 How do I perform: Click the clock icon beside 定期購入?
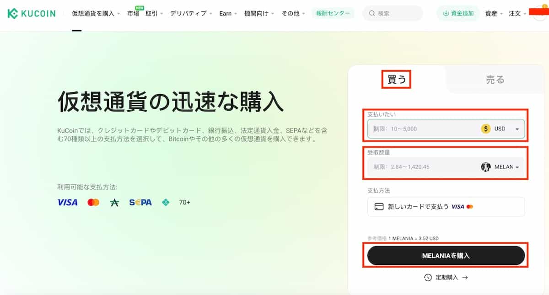click(428, 277)
